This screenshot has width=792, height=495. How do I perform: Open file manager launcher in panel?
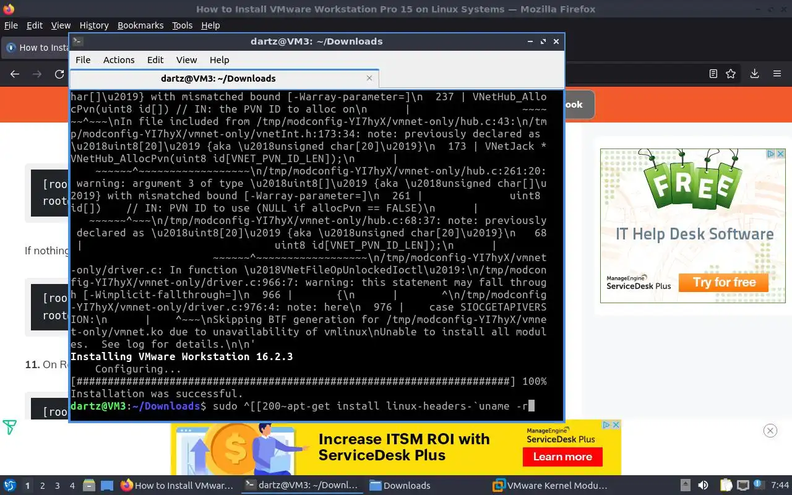[89, 485]
